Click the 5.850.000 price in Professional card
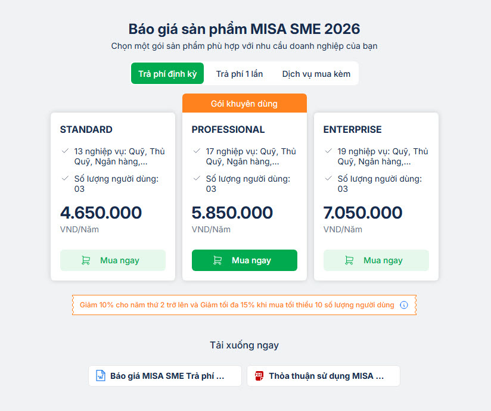 click(x=232, y=213)
